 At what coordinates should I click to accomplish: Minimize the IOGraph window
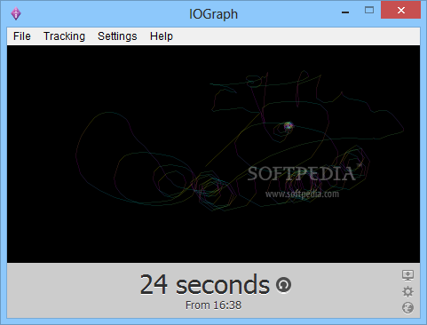[x=345, y=12]
